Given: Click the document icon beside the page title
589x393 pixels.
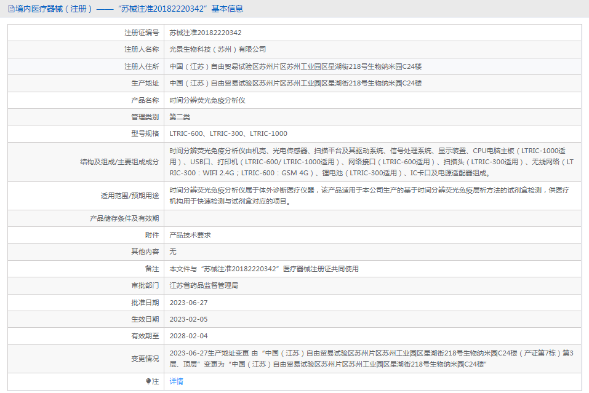Looking at the screenshot, I should [11, 9].
